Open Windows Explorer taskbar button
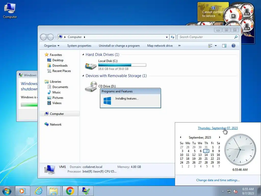This screenshot has width=261, height=196. click(x=54, y=191)
